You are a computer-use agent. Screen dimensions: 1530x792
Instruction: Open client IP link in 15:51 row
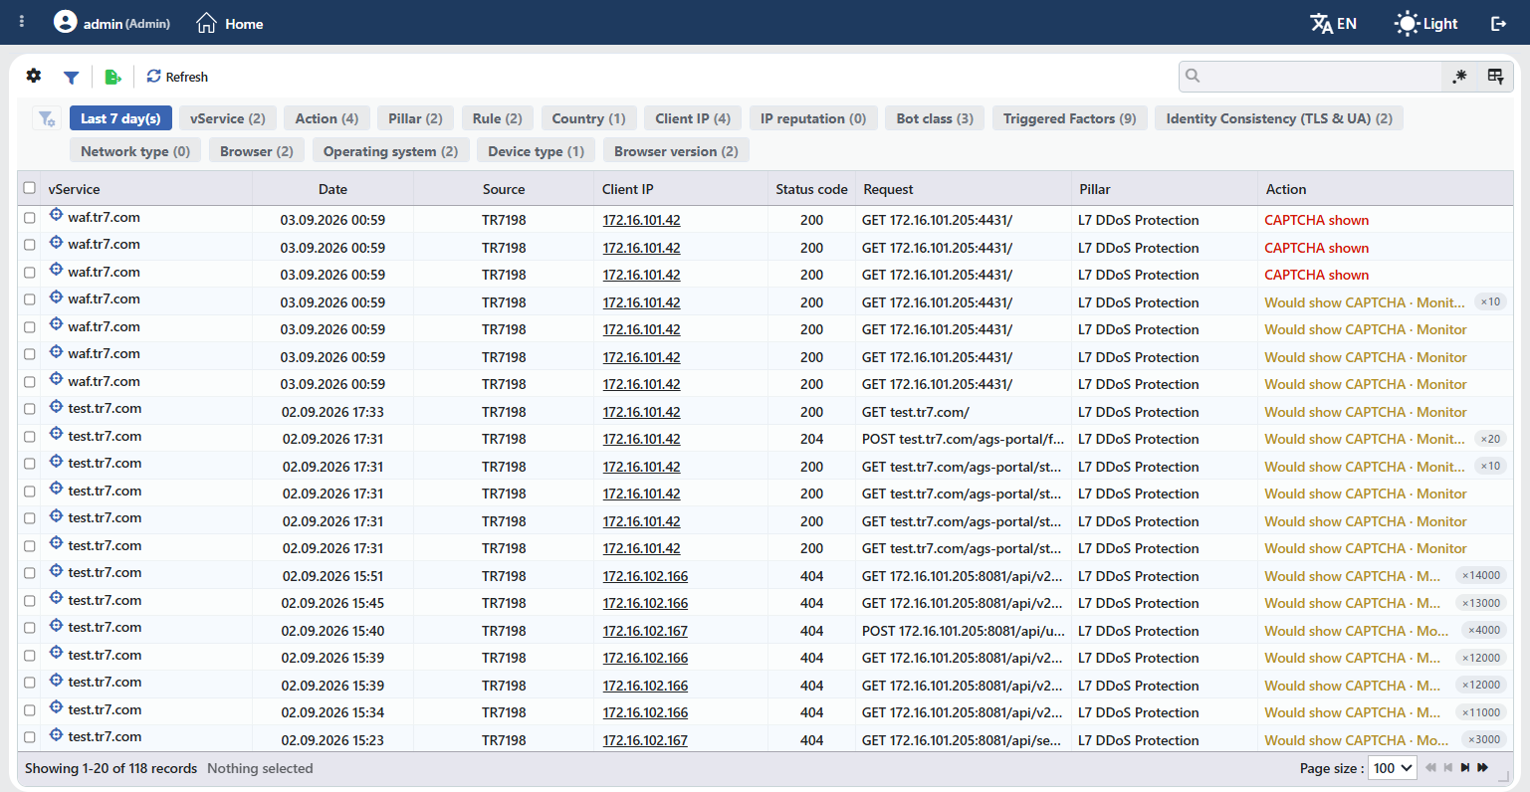645,576
